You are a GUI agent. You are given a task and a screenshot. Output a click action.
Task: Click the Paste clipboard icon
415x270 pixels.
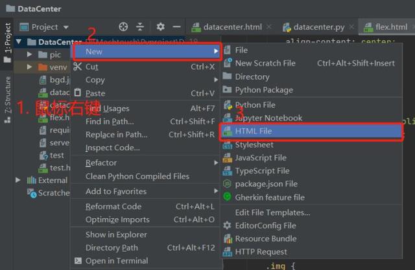[x=78, y=93]
